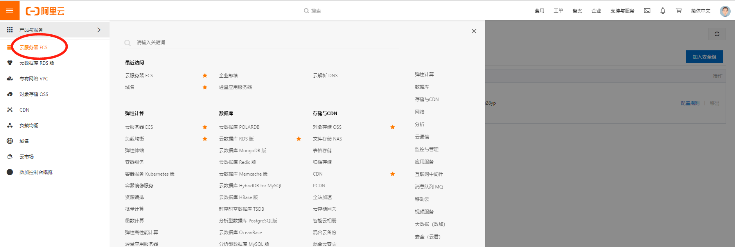Open the 企业 menu
Viewport: 735px width, 247px height.
[596, 11]
